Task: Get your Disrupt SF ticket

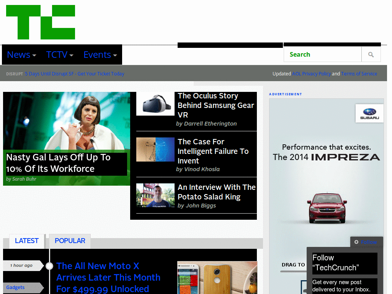Action: click(74, 73)
